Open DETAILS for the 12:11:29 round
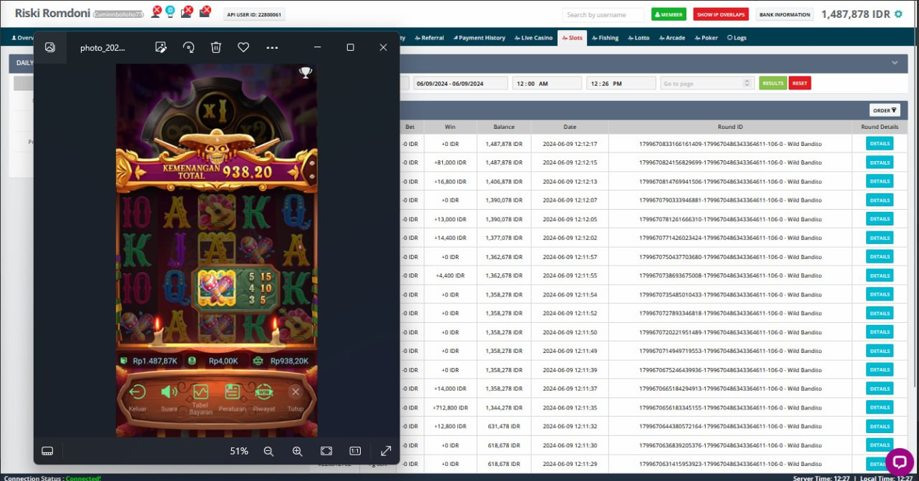The image size is (919, 481). (x=880, y=463)
